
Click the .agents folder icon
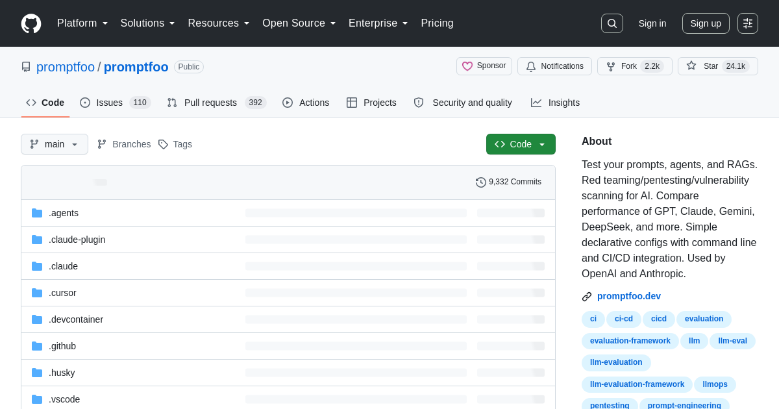click(x=37, y=213)
